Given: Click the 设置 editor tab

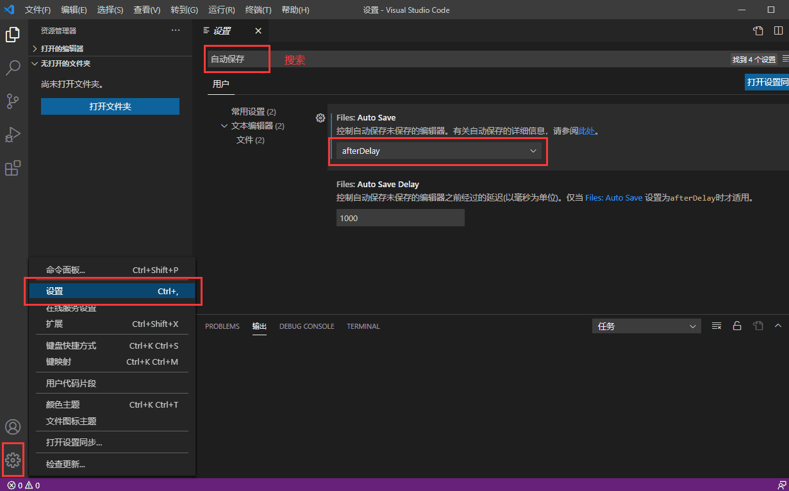Looking at the screenshot, I should pos(231,31).
